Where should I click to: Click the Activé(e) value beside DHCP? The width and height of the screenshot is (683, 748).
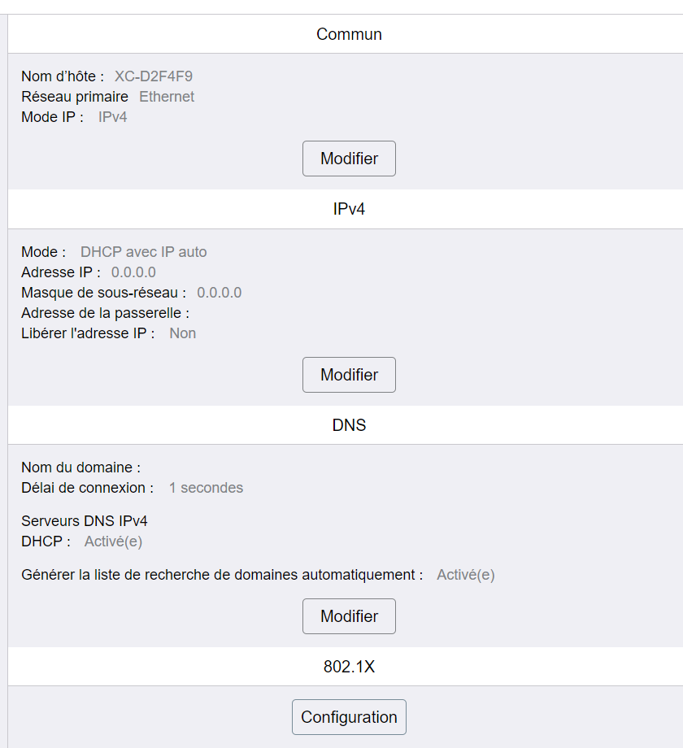[114, 541]
